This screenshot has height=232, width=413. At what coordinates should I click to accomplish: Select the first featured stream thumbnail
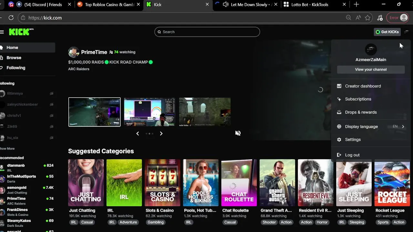[94, 112]
